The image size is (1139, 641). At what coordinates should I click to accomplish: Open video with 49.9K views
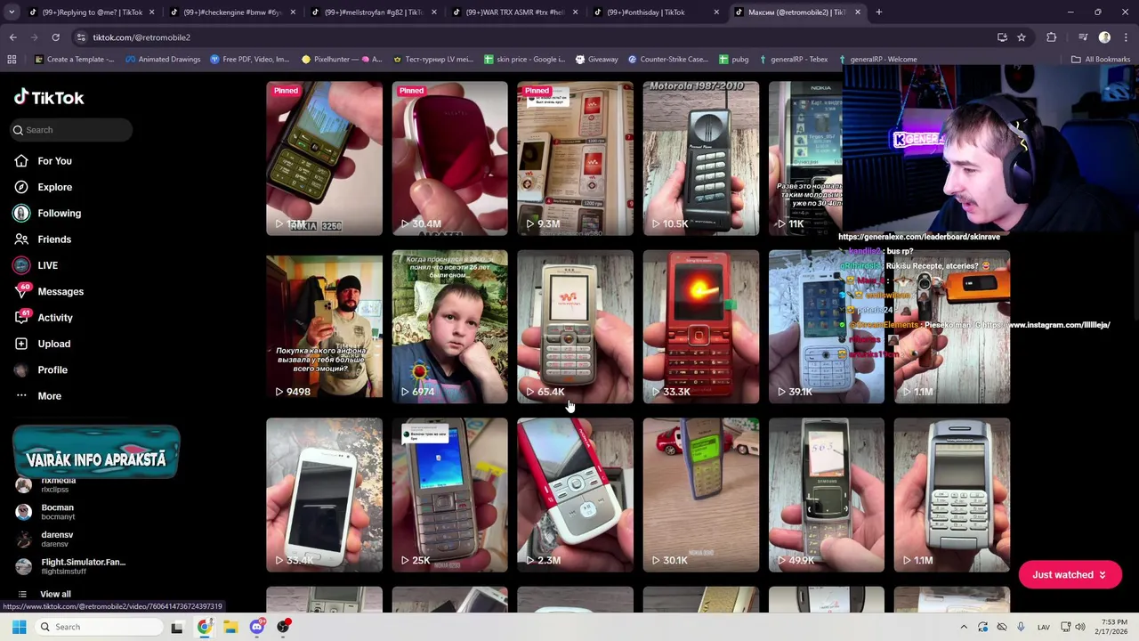[x=826, y=495]
